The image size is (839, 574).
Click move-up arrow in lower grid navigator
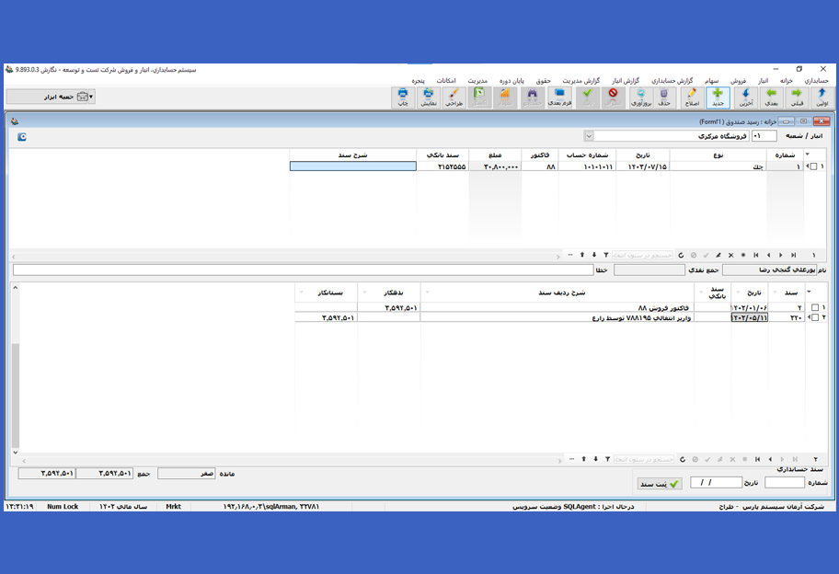click(x=584, y=459)
